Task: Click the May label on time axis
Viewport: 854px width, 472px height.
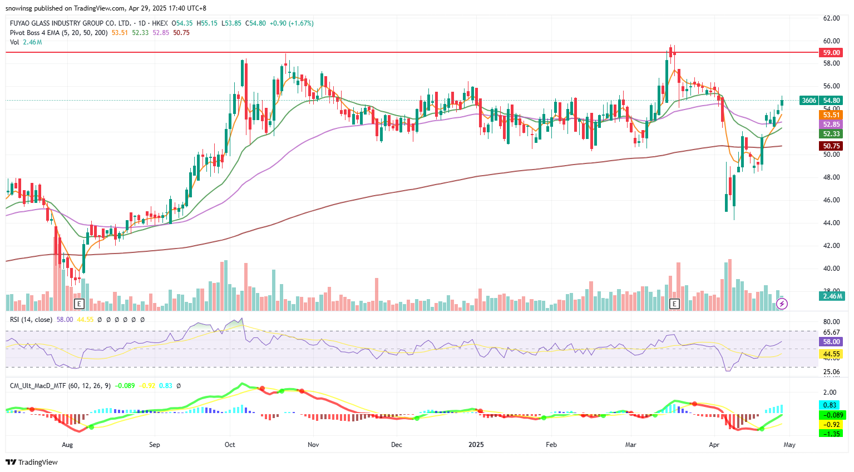Action: pos(789,445)
